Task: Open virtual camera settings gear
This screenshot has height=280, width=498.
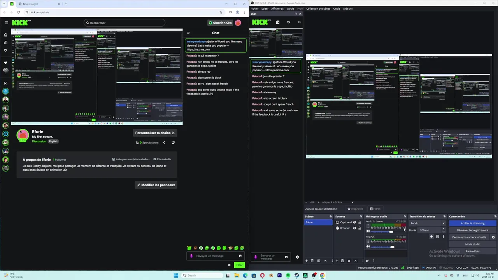Action: pyautogui.click(x=493, y=237)
